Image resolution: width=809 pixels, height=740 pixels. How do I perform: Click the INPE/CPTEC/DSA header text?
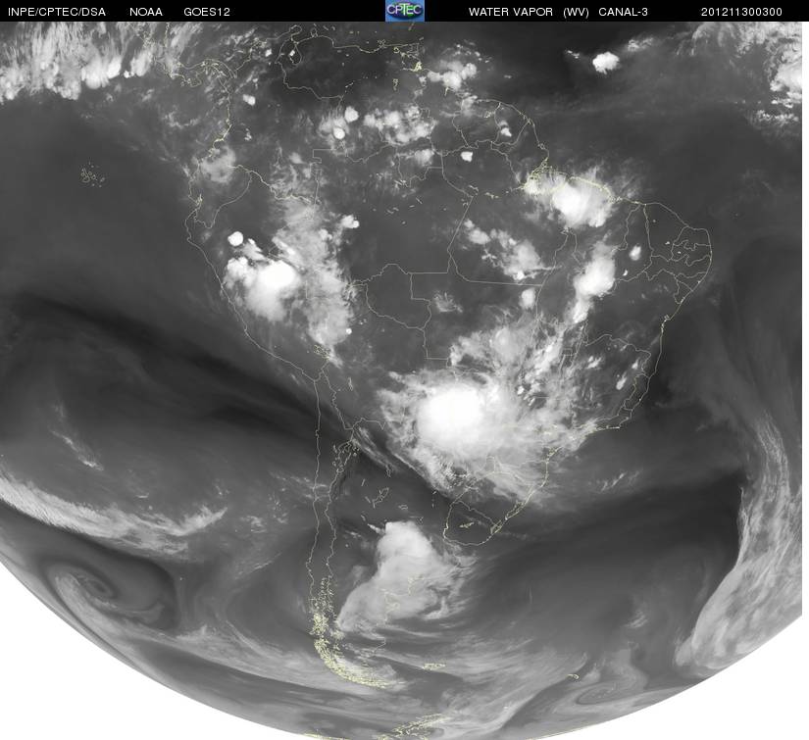tap(56, 12)
